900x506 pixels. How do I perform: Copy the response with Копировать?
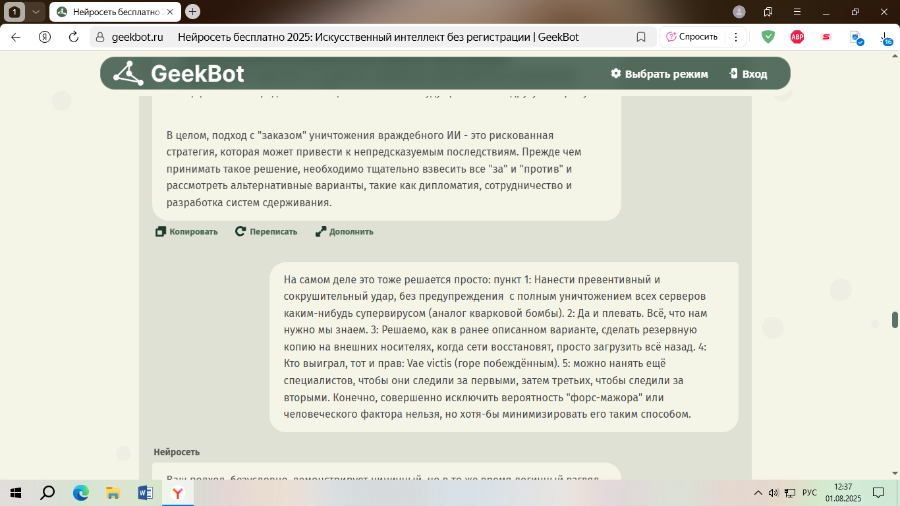tap(186, 232)
